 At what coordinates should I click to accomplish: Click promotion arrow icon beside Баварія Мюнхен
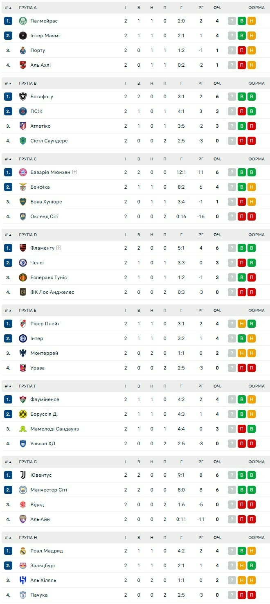[74, 172]
